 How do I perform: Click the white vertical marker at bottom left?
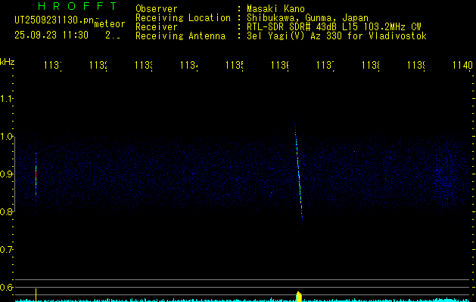pos(36,294)
